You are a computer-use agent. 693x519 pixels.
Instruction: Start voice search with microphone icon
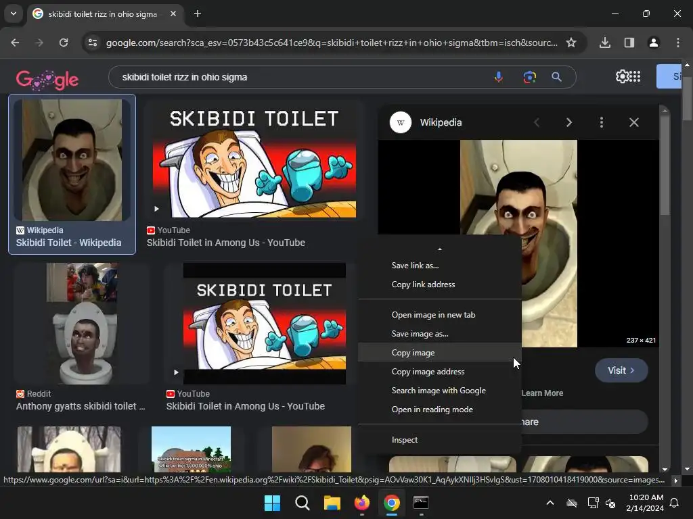[x=499, y=77]
